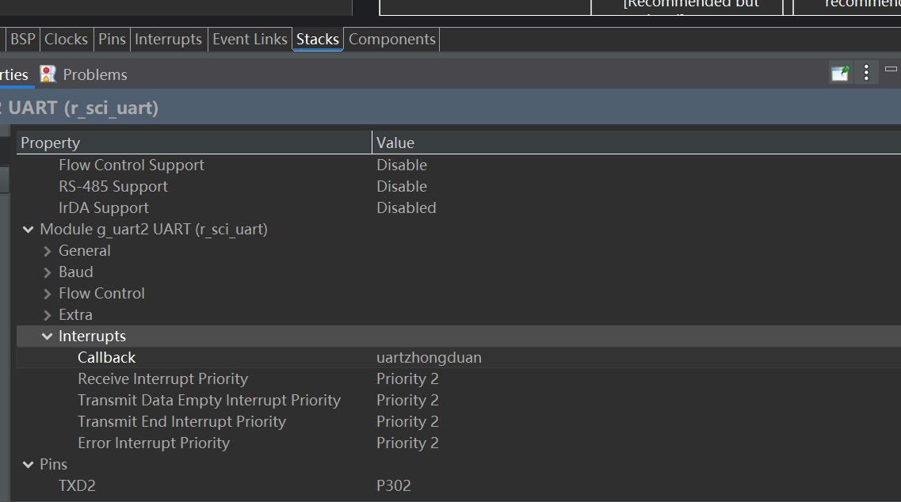Change Receive Interrupt Priority value
This screenshot has width=901, height=502.
407,378
